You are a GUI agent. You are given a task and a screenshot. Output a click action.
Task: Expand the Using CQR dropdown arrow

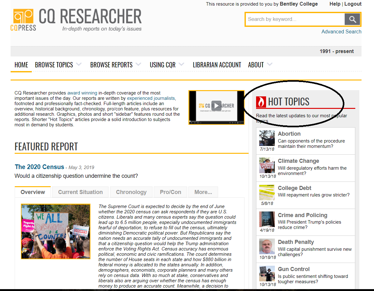(x=181, y=64)
